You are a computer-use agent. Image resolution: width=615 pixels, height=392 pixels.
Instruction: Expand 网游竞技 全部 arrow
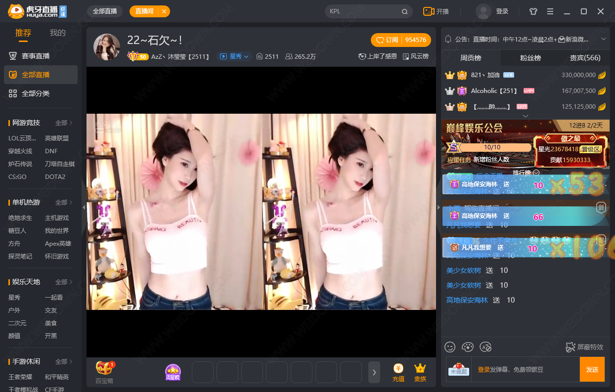click(64, 123)
